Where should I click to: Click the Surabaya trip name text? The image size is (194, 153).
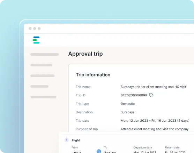pos(153,87)
